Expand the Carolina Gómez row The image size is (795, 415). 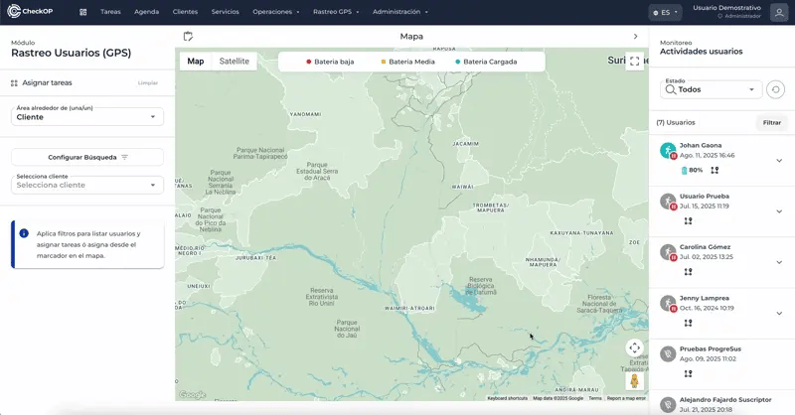coord(779,262)
